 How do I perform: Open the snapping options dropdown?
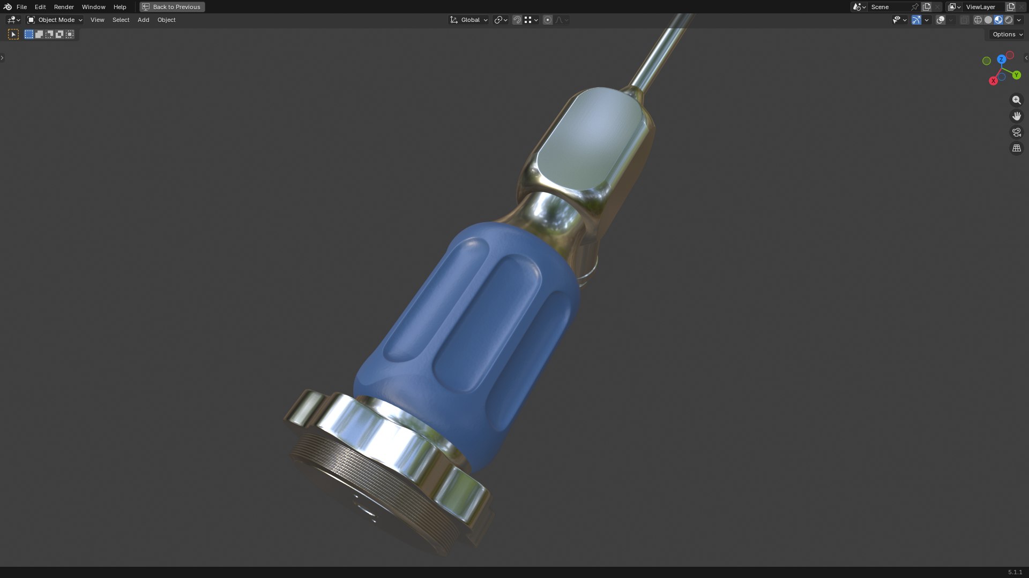tap(531, 20)
